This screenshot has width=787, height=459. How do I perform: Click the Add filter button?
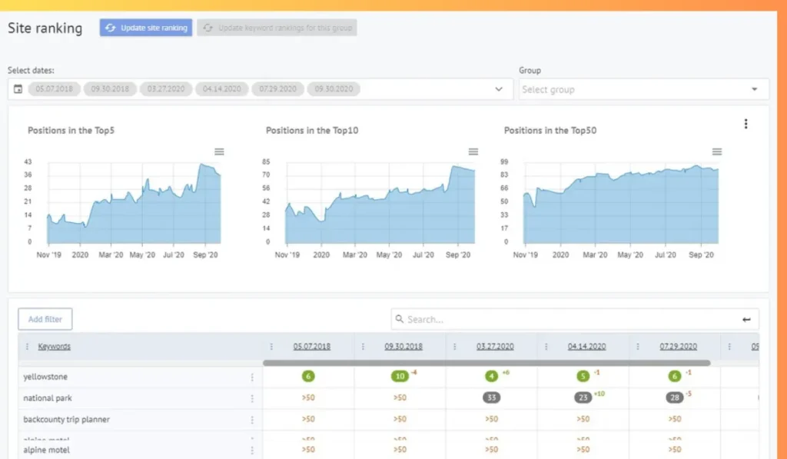click(x=45, y=319)
